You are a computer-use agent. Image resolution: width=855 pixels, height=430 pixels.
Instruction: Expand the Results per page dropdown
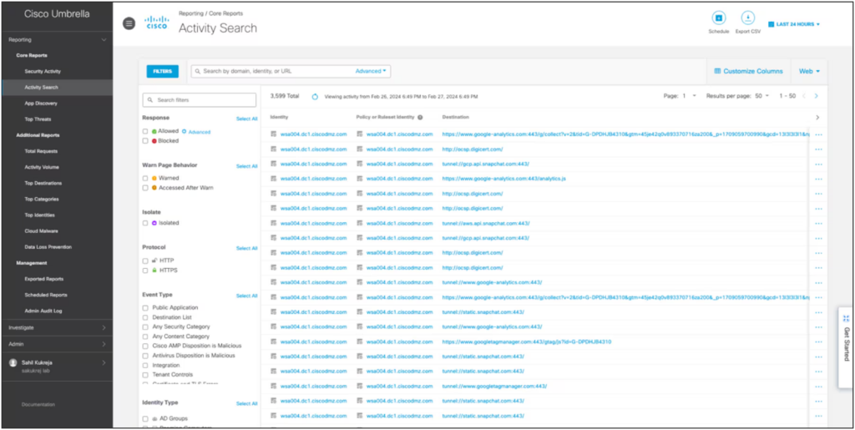tap(762, 96)
